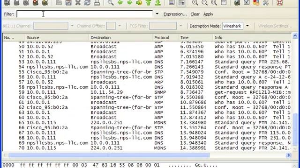Click time value 13.948340
This screenshot has height=168, width=300.
pyautogui.click(x=193, y=143)
